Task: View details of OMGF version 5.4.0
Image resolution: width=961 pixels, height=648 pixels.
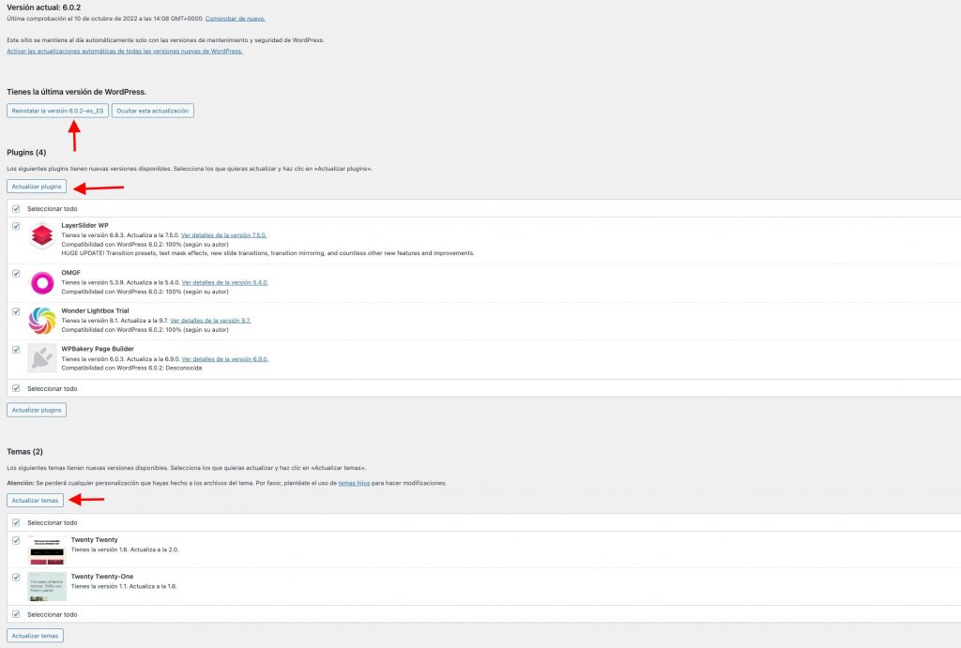Action: [225, 283]
